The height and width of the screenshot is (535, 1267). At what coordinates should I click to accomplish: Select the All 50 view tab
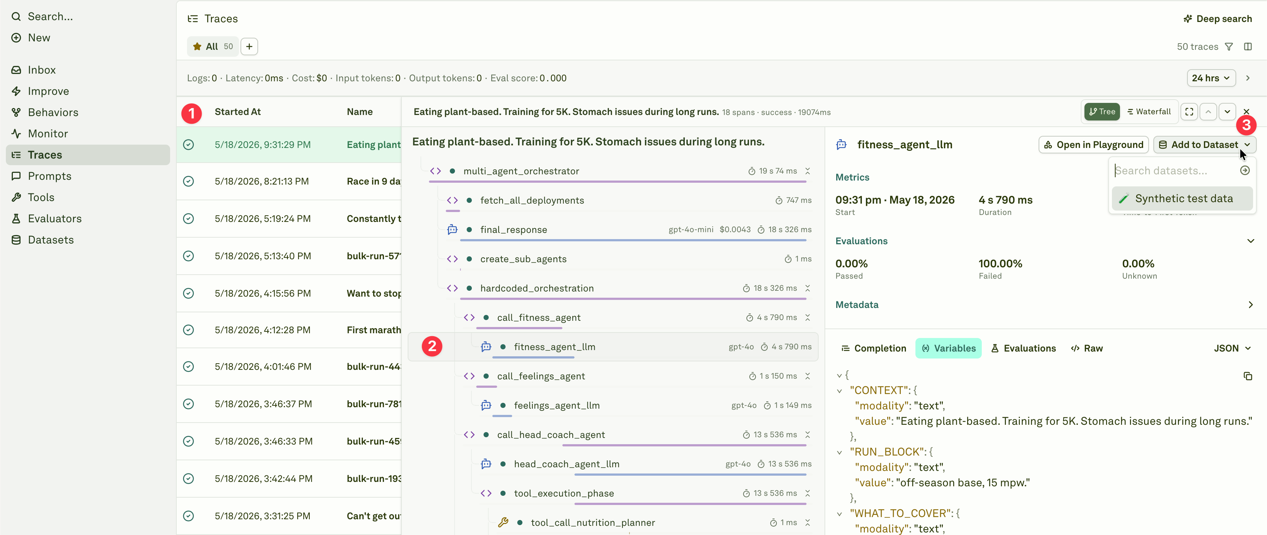coord(213,46)
